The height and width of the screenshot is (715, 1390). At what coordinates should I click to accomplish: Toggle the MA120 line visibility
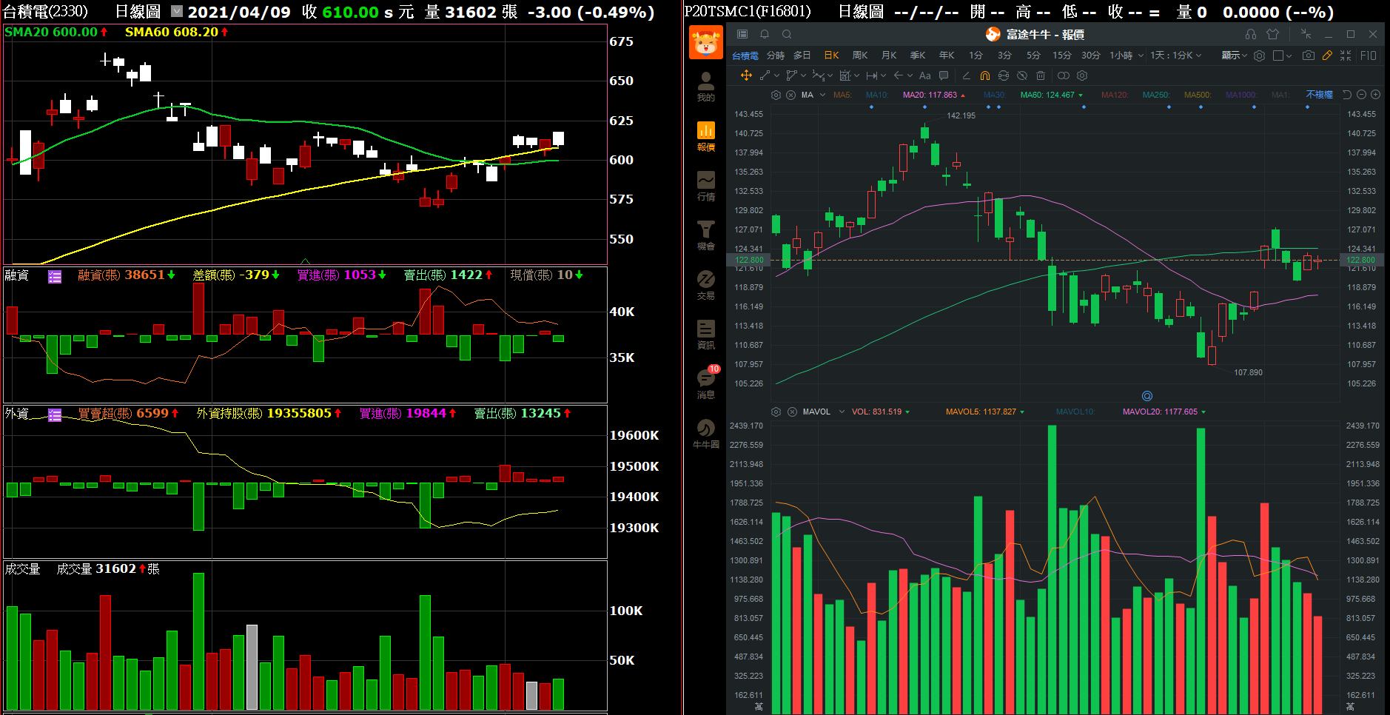point(1115,95)
